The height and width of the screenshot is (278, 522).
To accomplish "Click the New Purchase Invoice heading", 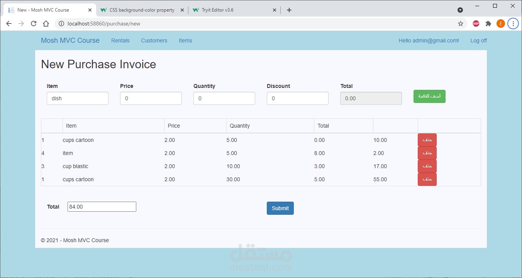I will [x=98, y=64].
